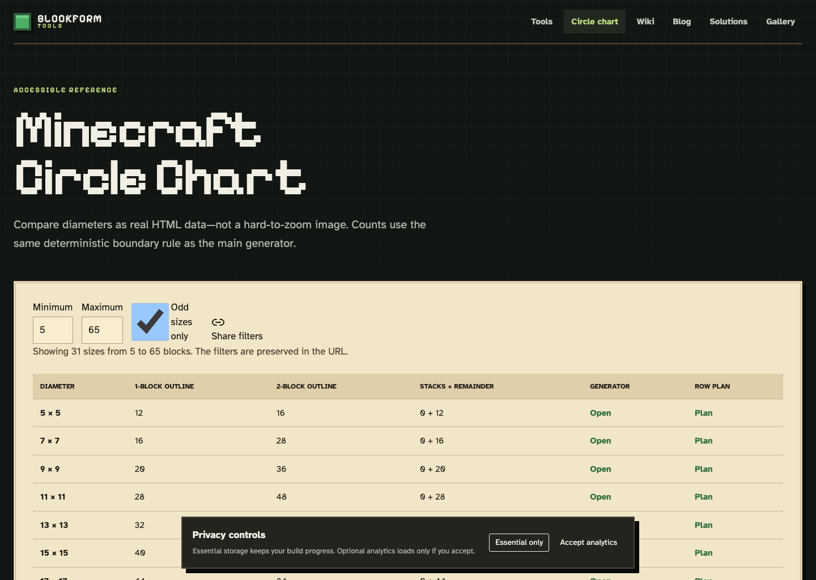Screen dimensions: 816x580
Task: Uncheck the Odd sizes only checkbox
Action: 150,322
